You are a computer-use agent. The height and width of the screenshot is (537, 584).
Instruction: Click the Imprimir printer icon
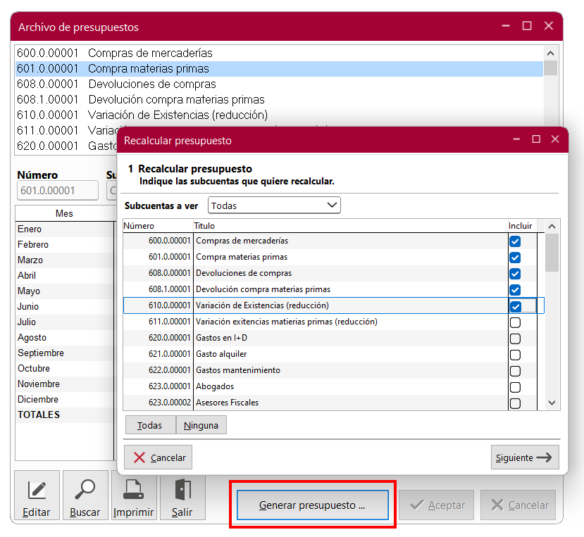[133, 496]
